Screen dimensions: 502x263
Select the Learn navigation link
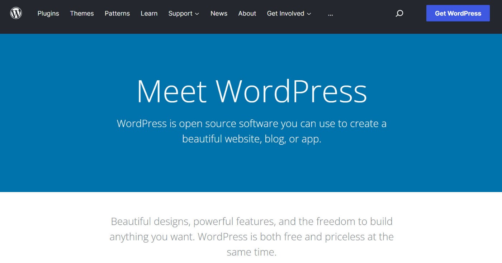[149, 13]
